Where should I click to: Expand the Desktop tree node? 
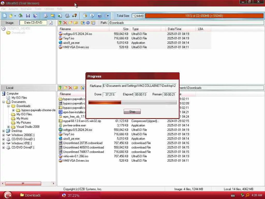(3, 131)
